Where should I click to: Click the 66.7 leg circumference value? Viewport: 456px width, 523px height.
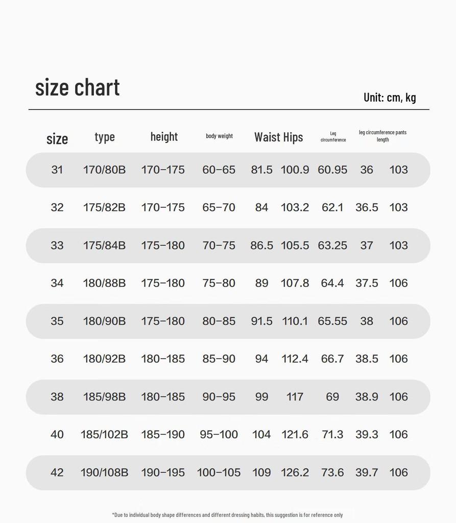332,359
